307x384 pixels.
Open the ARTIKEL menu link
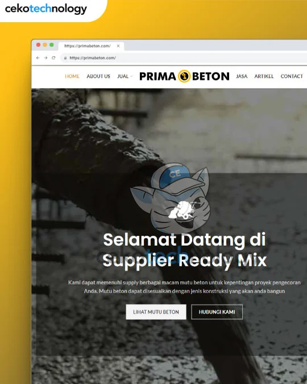[264, 76]
